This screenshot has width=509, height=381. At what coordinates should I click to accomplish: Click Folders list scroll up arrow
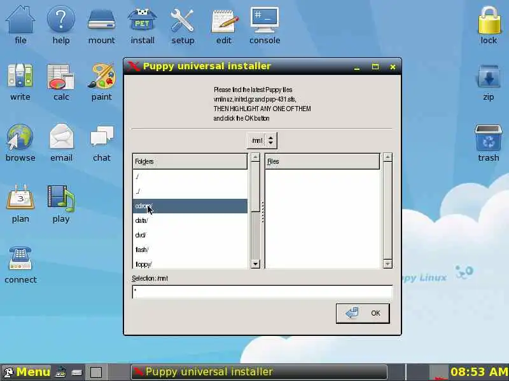click(x=256, y=157)
